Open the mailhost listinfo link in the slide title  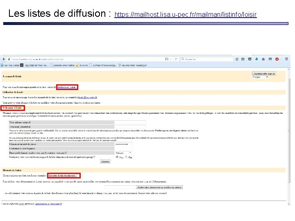click(186, 14)
